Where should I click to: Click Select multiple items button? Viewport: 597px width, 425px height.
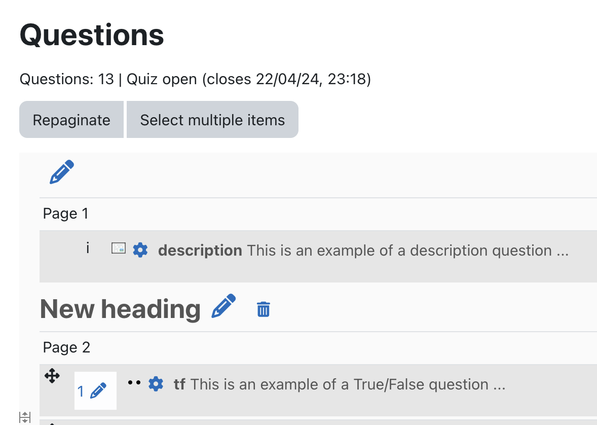point(212,120)
